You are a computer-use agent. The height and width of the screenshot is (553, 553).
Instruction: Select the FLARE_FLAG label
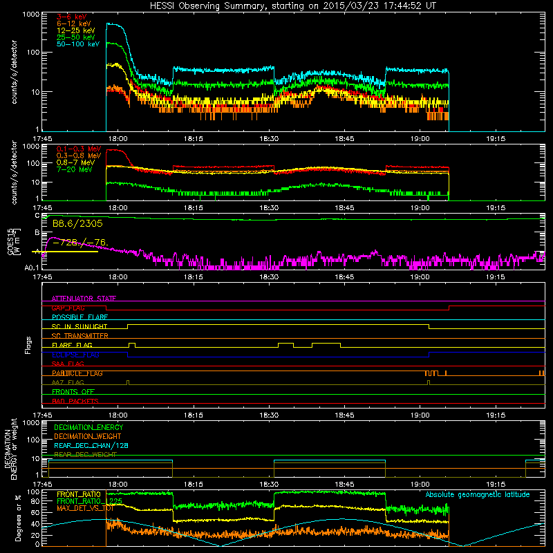point(72,345)
